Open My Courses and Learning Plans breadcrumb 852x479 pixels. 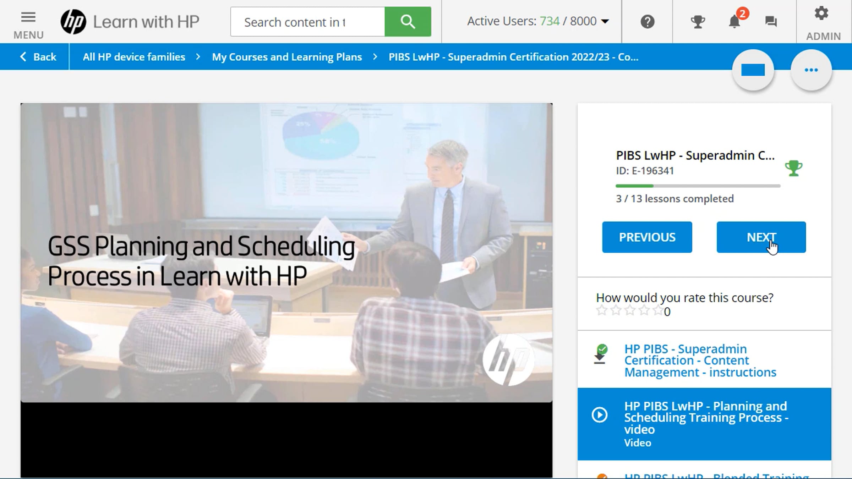click(287, 57)
